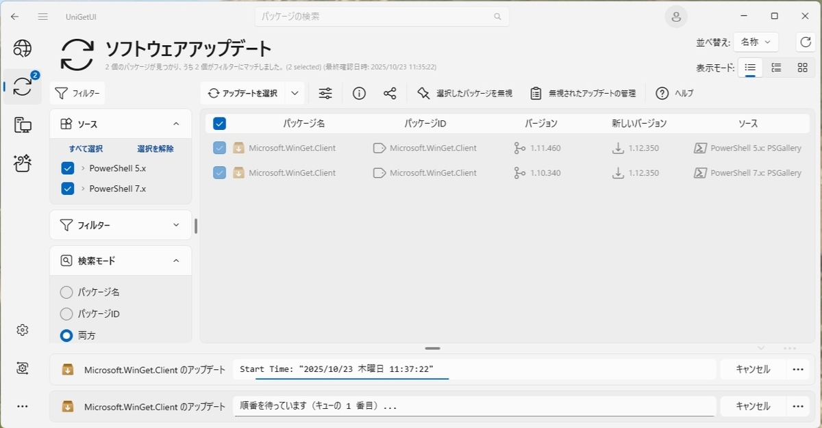Uncheck the PowerShell 7.x source checkbox
Image resolution: width=822 pixels, height=428 pixels.
click(x=66, y=189)
